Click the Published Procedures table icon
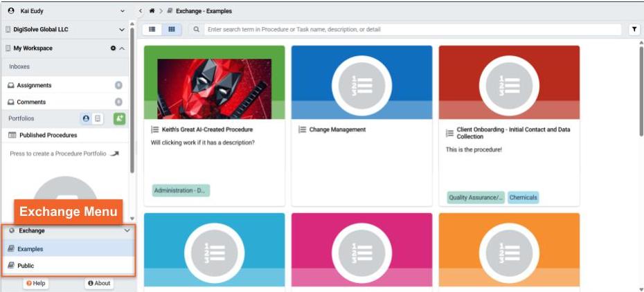This screenshot has height=292, width=644. point(12,135)
